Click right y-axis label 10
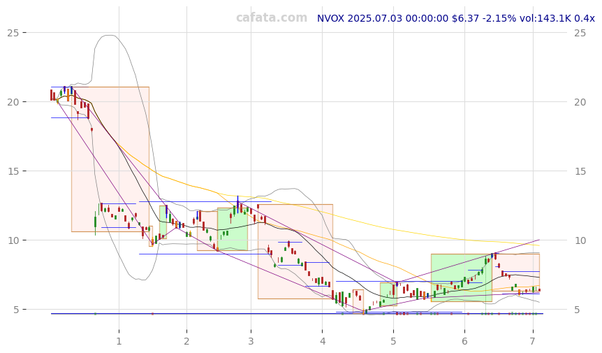Image resolution: width=602 pixels, height=353 pixels. (580, 240)
